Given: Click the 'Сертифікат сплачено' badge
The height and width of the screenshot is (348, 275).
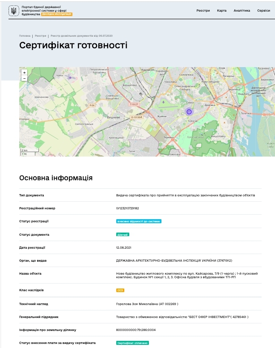Looking at the screenshot, I should [x=132, y=343].
